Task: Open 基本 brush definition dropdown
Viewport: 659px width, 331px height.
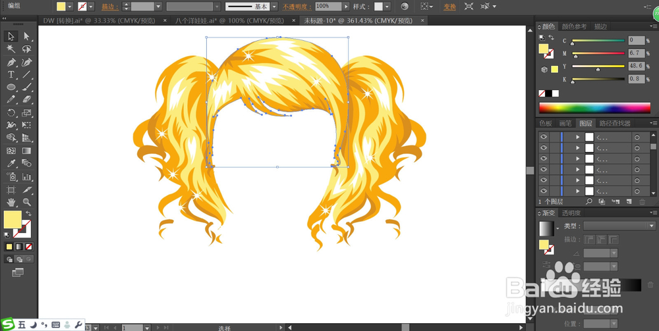Action: pyautogui.click(x=274, y=7)
